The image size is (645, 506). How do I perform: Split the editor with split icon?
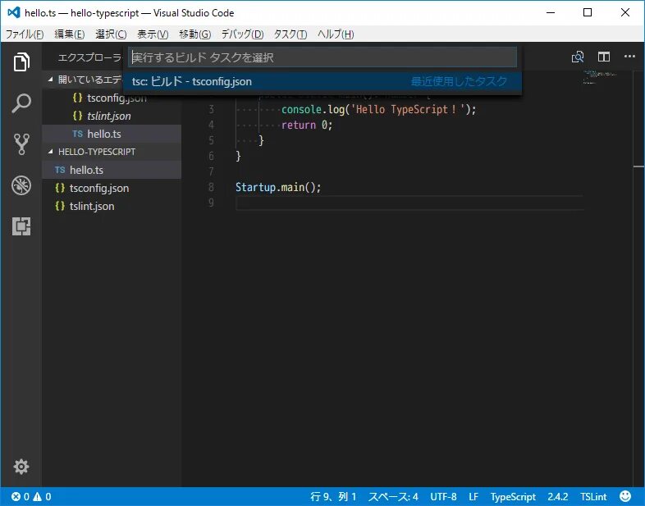point(603,57)
